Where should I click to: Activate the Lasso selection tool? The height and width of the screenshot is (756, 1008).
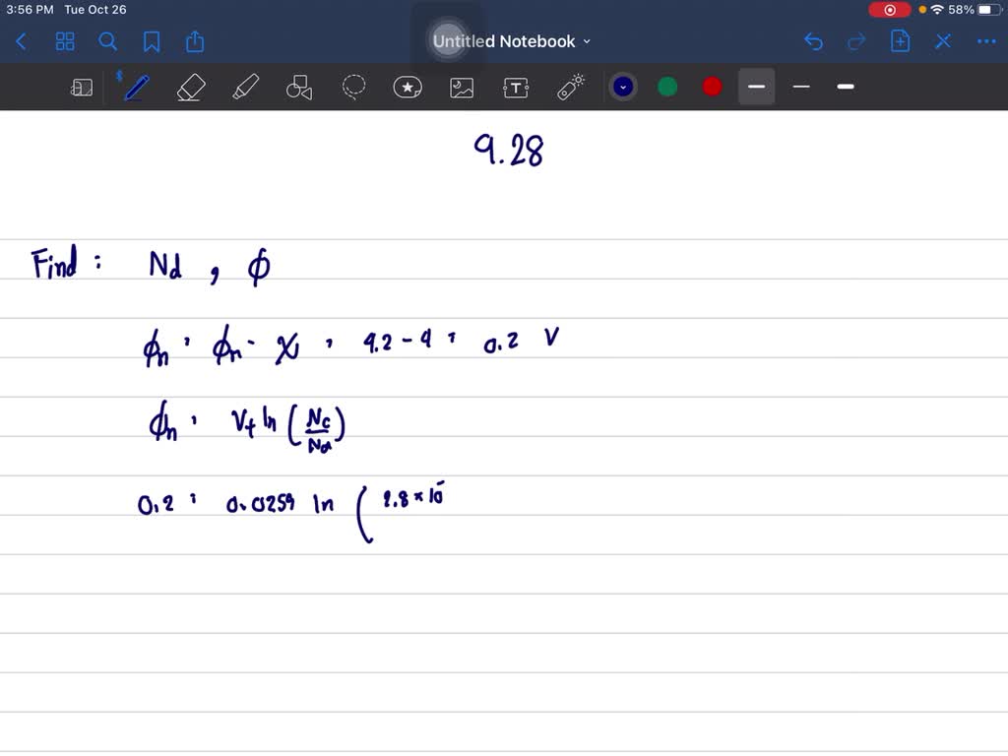(x=354, y=87)
